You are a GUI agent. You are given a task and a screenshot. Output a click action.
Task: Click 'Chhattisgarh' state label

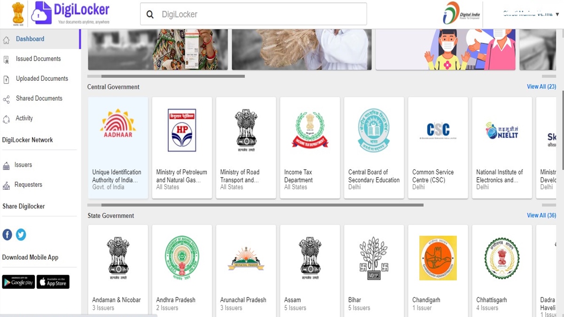492,300
